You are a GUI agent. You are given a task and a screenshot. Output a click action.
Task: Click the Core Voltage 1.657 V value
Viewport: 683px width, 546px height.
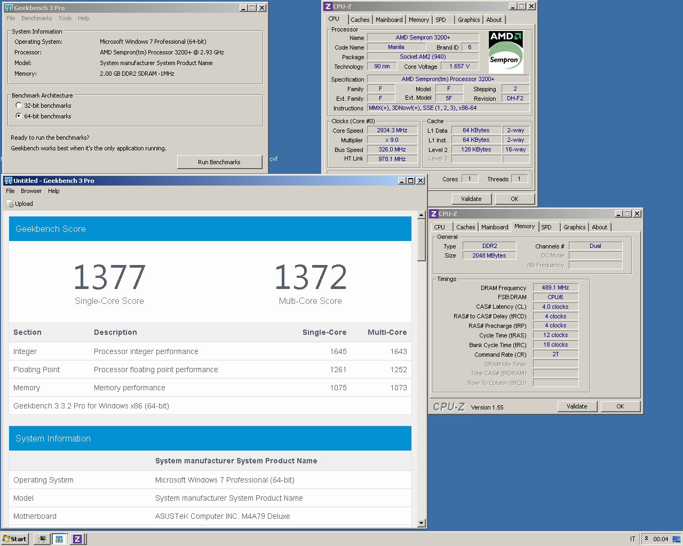pos(459,66)
